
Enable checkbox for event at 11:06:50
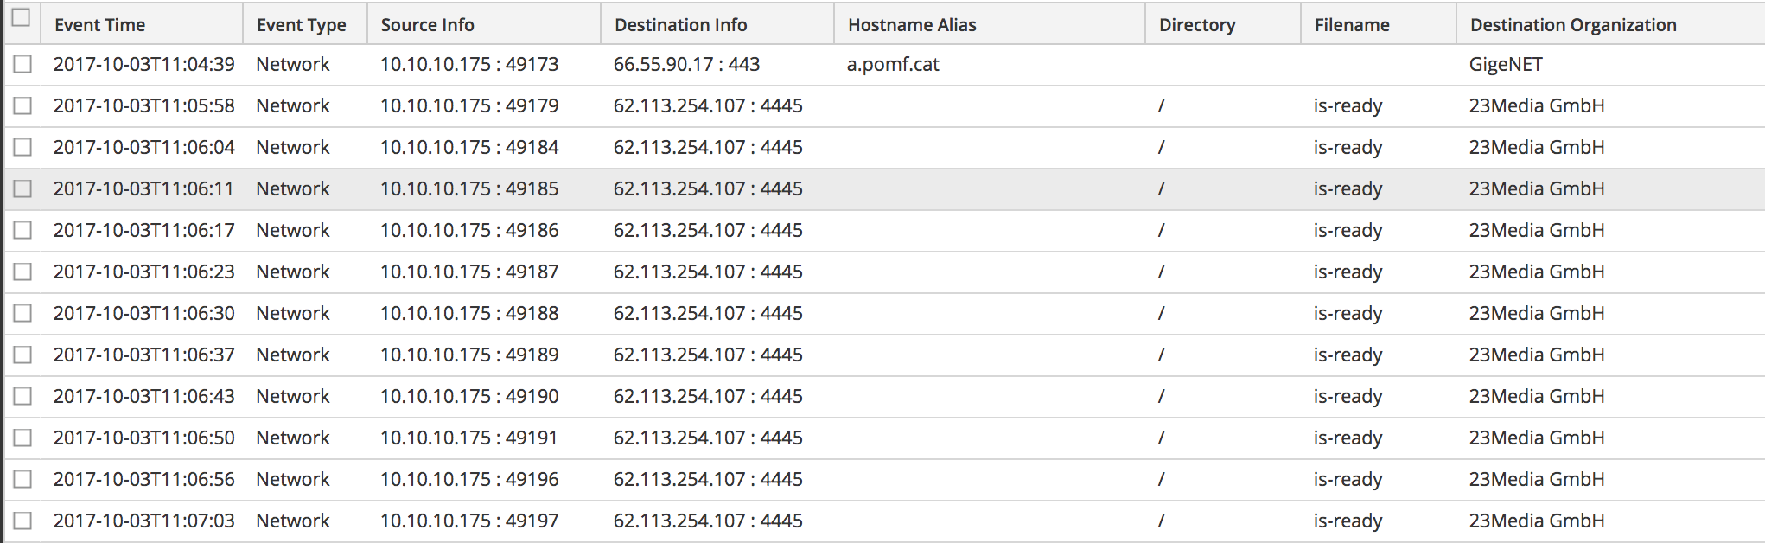point(22,438)
